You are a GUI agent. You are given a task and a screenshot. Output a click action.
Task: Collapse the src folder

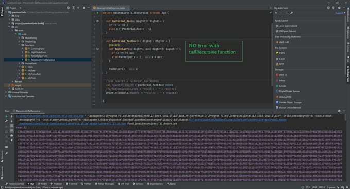click(x=9, y=27)
